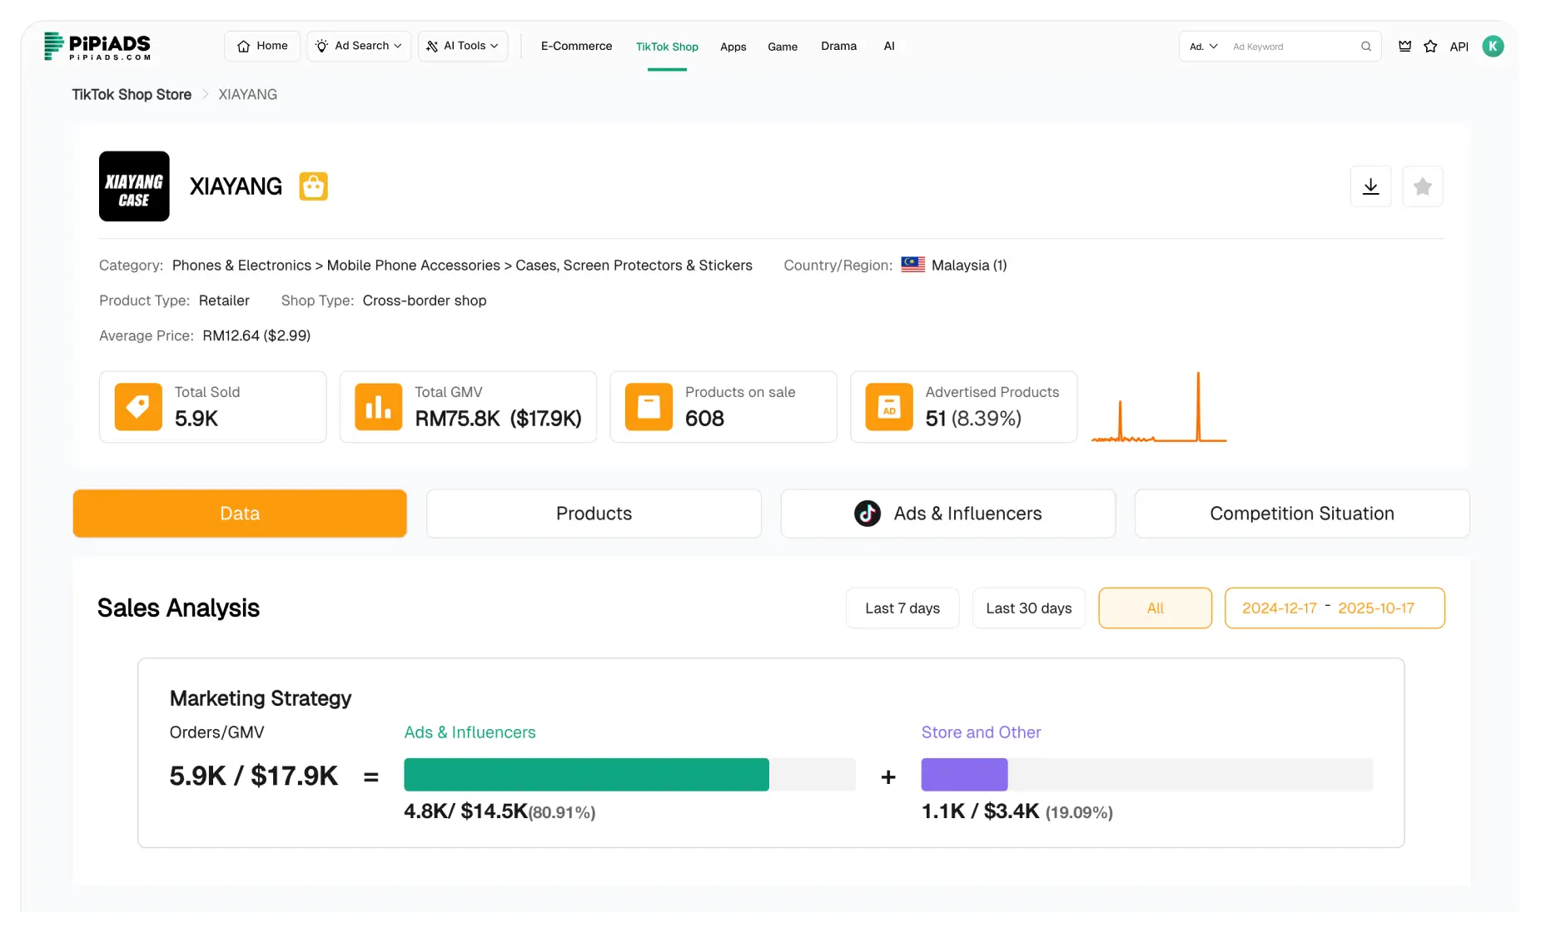Open the Ad. search type dropdown

tap(1203, 47)
